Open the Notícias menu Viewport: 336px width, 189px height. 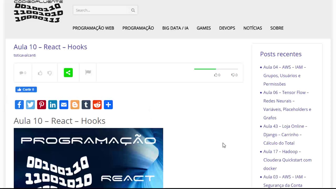253,28
